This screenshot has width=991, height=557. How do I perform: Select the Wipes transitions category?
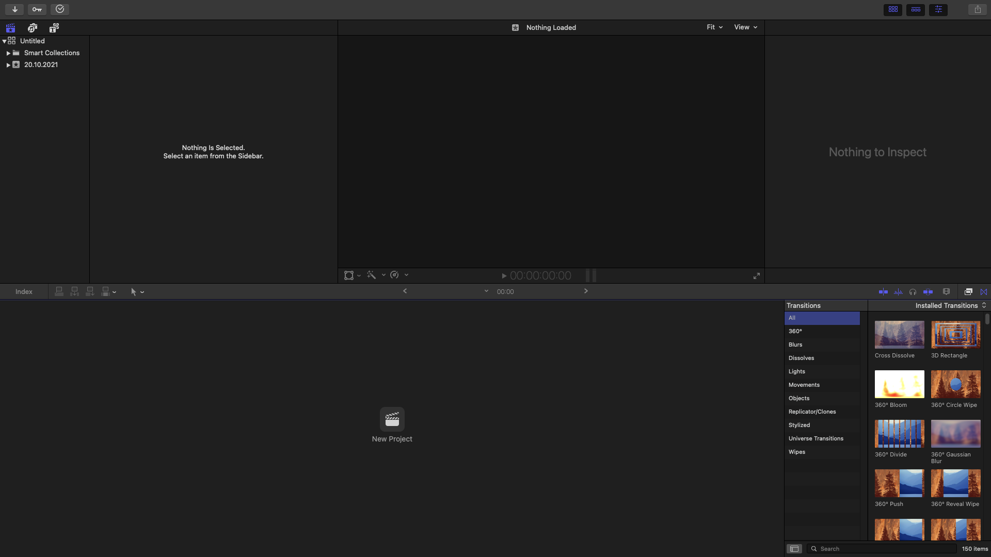[796, 452]
